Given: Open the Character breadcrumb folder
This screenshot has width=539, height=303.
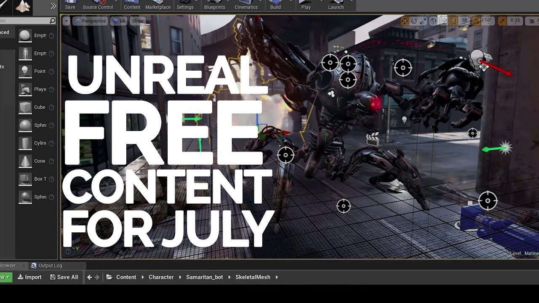Looking at the screenshot, I should pos(161,277).
